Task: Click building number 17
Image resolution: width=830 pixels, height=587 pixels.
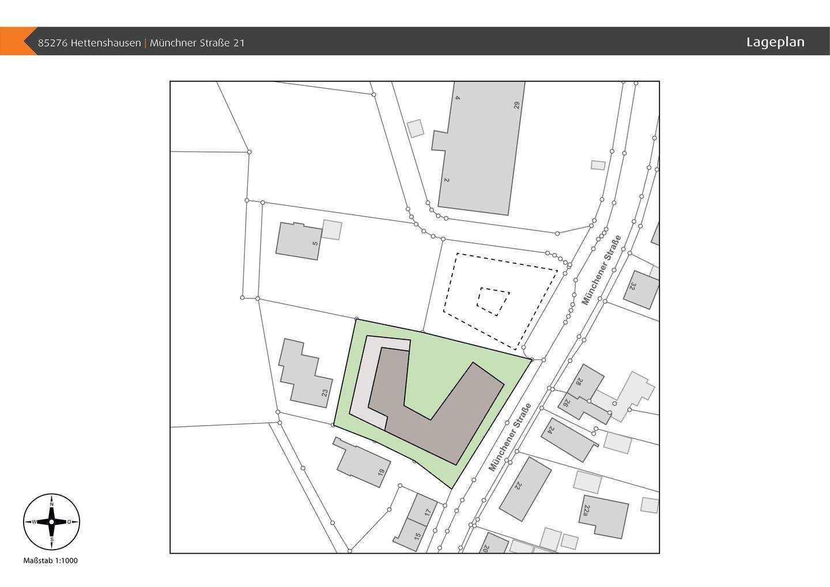Action: point(422,508)
